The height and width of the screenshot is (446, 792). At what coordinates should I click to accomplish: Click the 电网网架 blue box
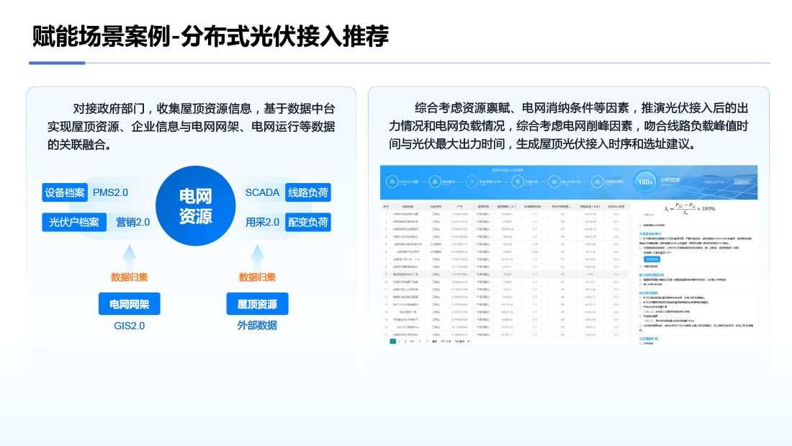[130, 304]
